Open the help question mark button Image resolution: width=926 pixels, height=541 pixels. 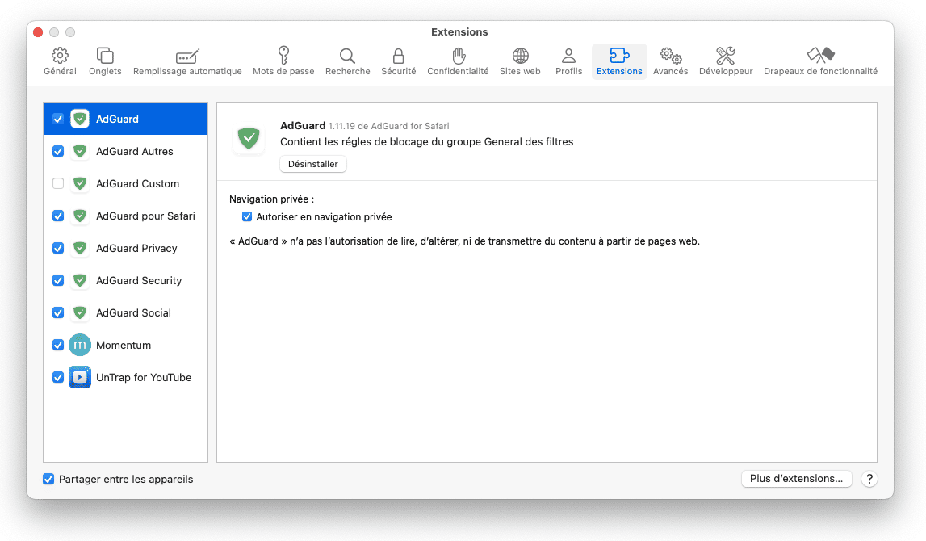(x=869, y=479)
